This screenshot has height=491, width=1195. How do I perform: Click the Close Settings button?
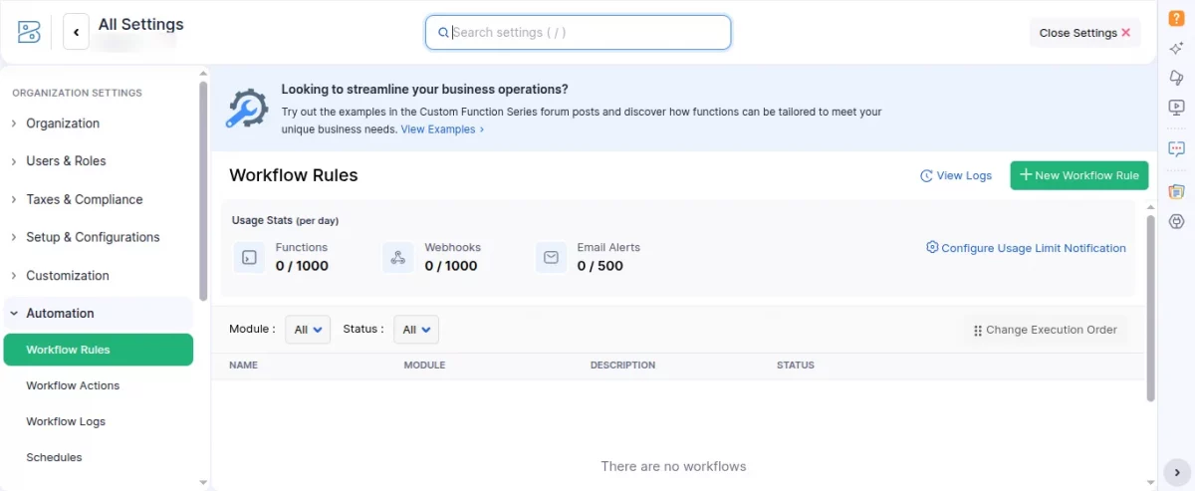coord(1084,32)
